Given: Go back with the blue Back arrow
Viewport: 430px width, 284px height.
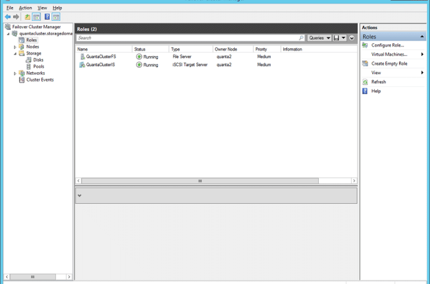Looking at the screenshot, I should (x=8, y=17).
